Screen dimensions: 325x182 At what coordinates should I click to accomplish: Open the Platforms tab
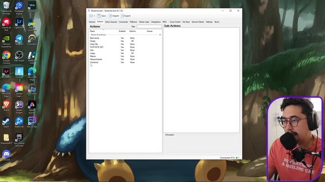coord(133,22)
